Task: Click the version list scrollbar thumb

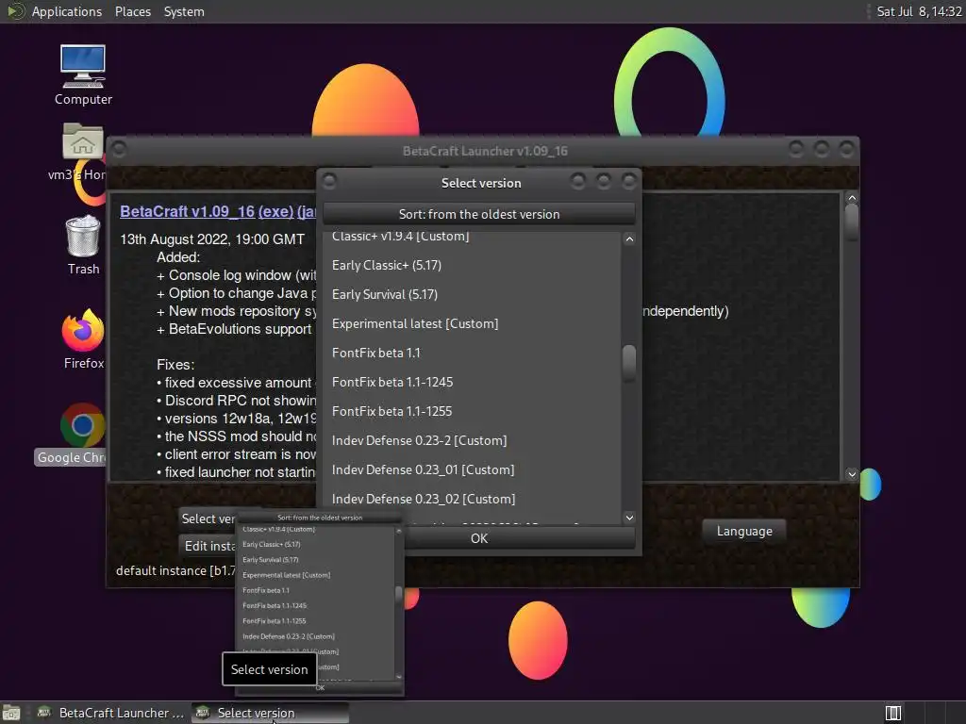Action: pos(629,363)
